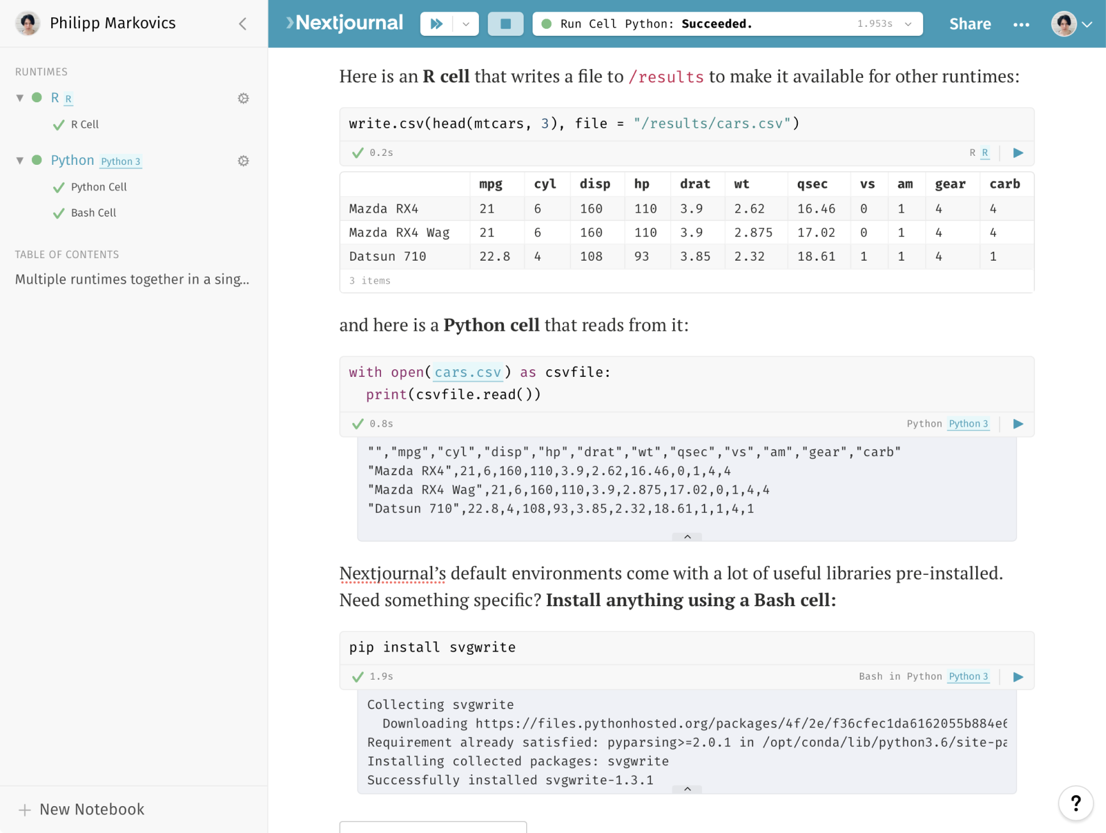Viewport: 1106px width, 833px height.
Task: Collapse the Python runtime tree
Action: (20, 160)
